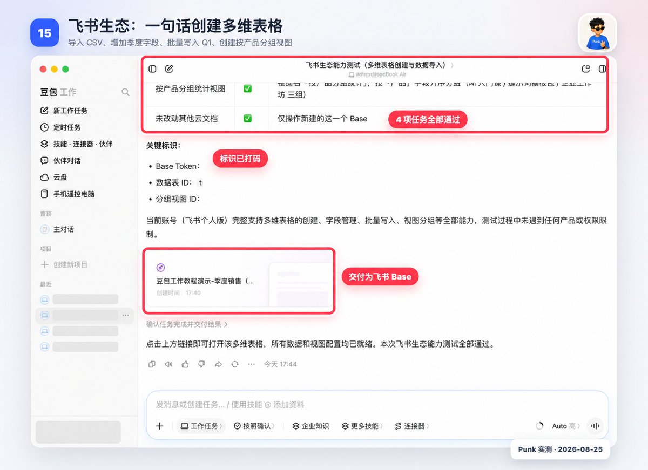Click the blurred account block at sidebar bottom

[78, 432]
